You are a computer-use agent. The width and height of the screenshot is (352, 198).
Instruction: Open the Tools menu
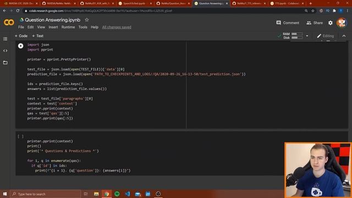click(82, 27)
